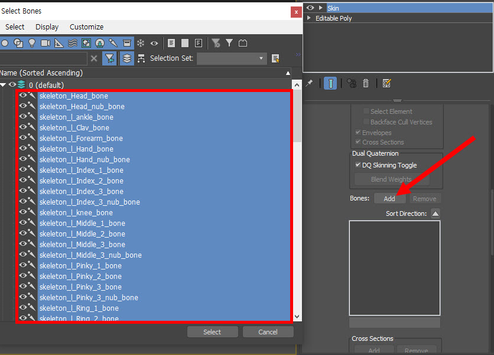Viewport: 494px width, 355px height.
Task: Clear the search field with X icon
Action: click(x=93, y=58)
